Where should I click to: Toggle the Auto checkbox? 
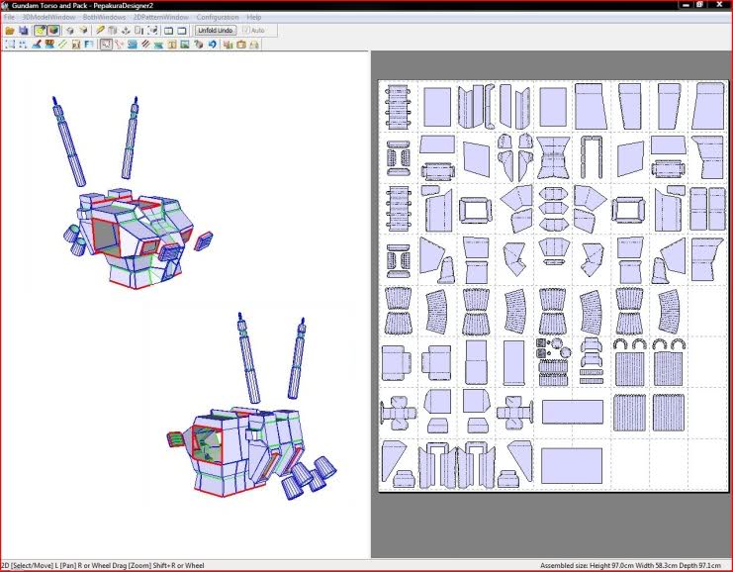click(254, 31)
